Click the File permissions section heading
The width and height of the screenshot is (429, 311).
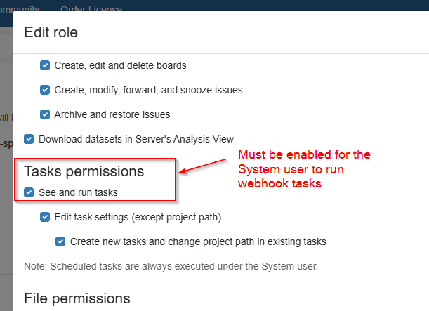77,298
